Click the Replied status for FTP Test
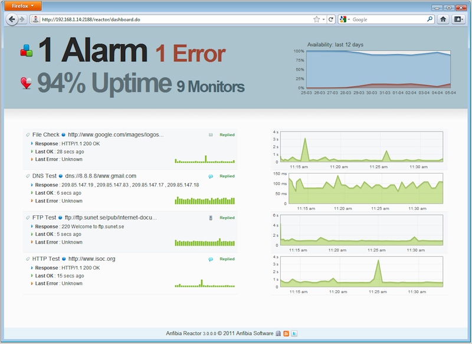The image size is (472, 344). [227, 218]
